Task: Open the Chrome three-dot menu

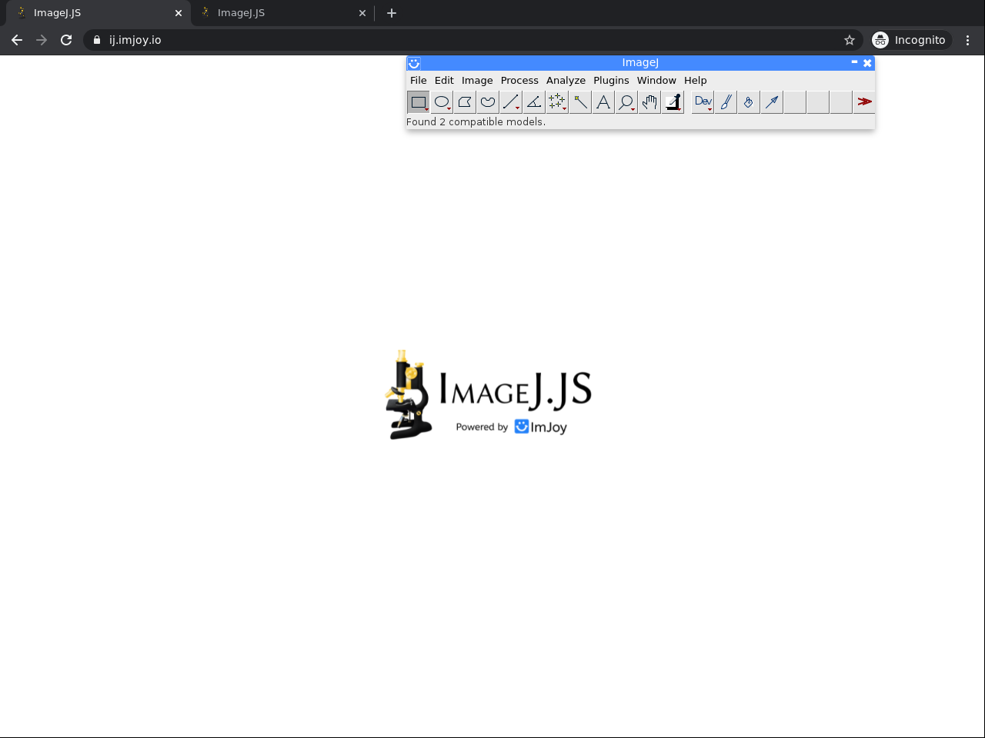Action: point(968,40)
